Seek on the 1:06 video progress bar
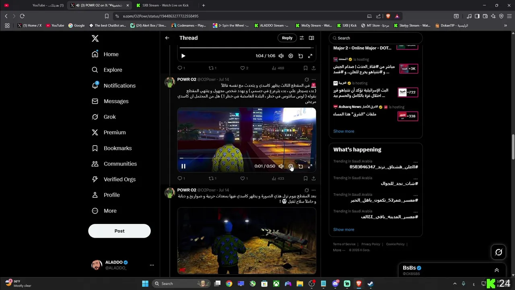The height and width of the screenshot is (290, 515). (247, 48)
